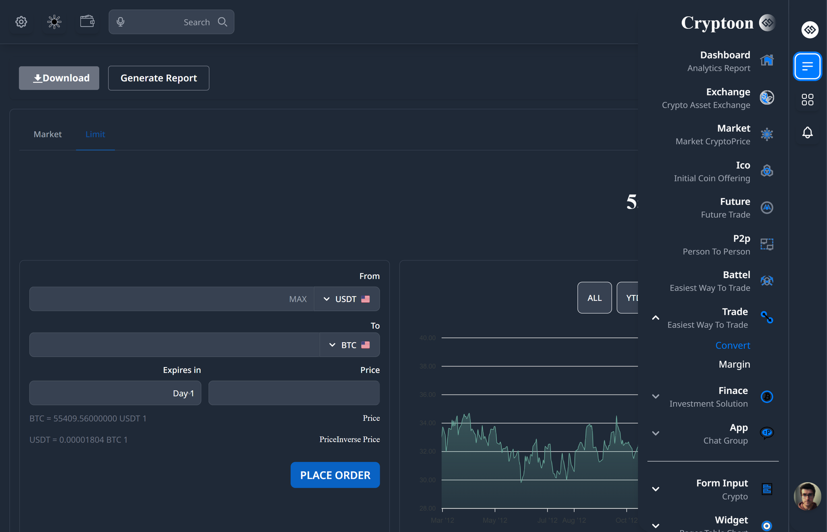Select the Limit tab

95,134
